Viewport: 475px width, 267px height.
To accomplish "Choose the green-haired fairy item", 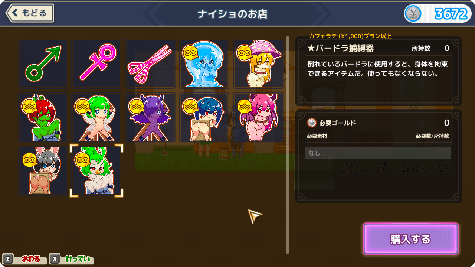I will pos(96,117).
